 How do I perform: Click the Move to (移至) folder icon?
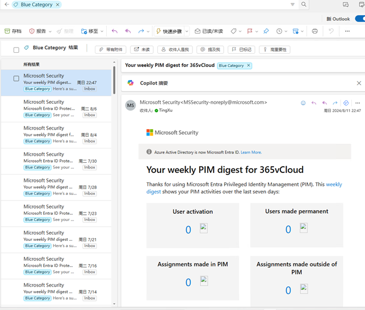[84, 31]
